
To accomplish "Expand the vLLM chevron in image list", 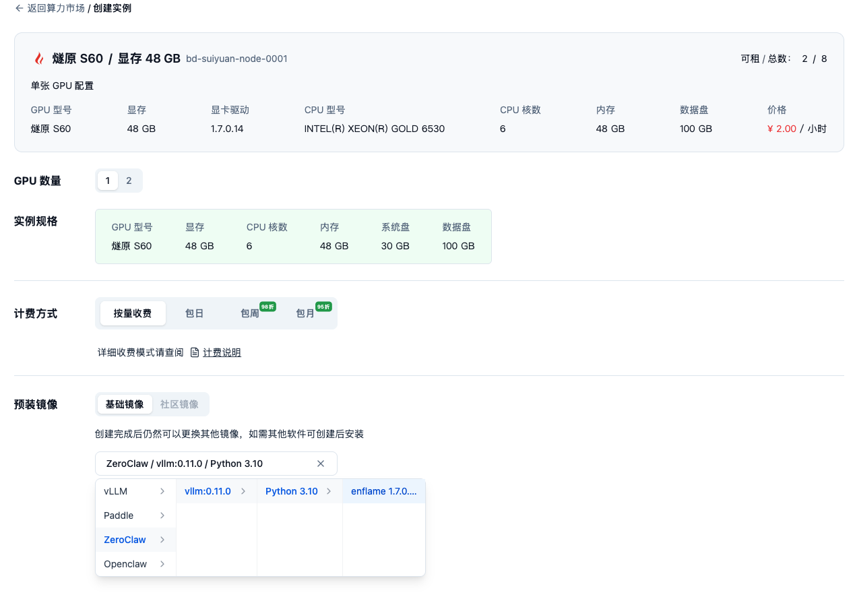I will click(162, 491).
